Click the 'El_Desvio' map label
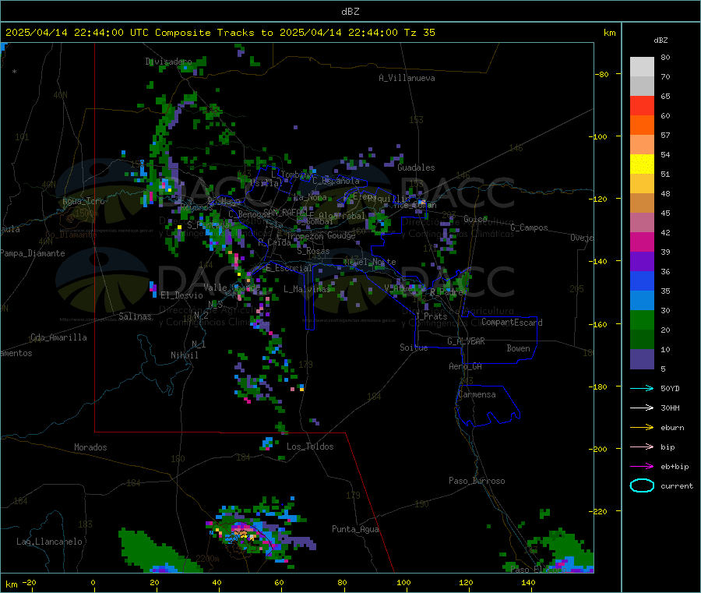701x593 pixels. click(x=182, y=295)
